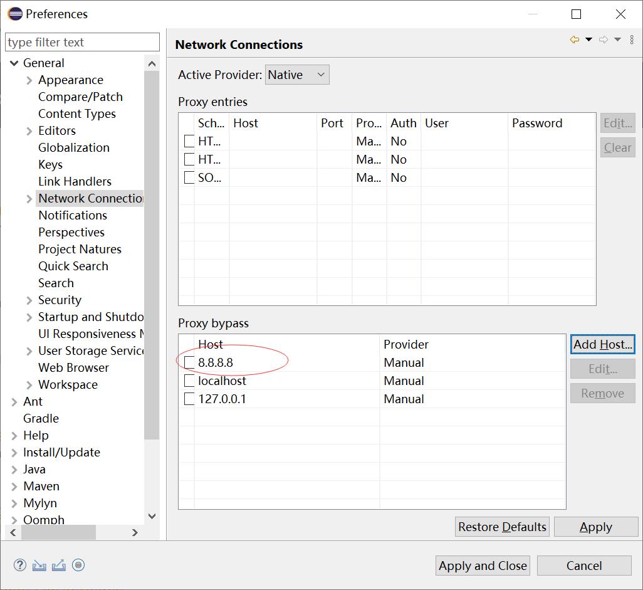Enable the 127.0.0.1 bypass host checkbox

(x=189, y=398)
